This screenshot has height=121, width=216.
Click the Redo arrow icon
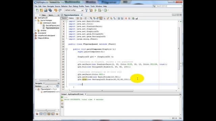(60, 10)
